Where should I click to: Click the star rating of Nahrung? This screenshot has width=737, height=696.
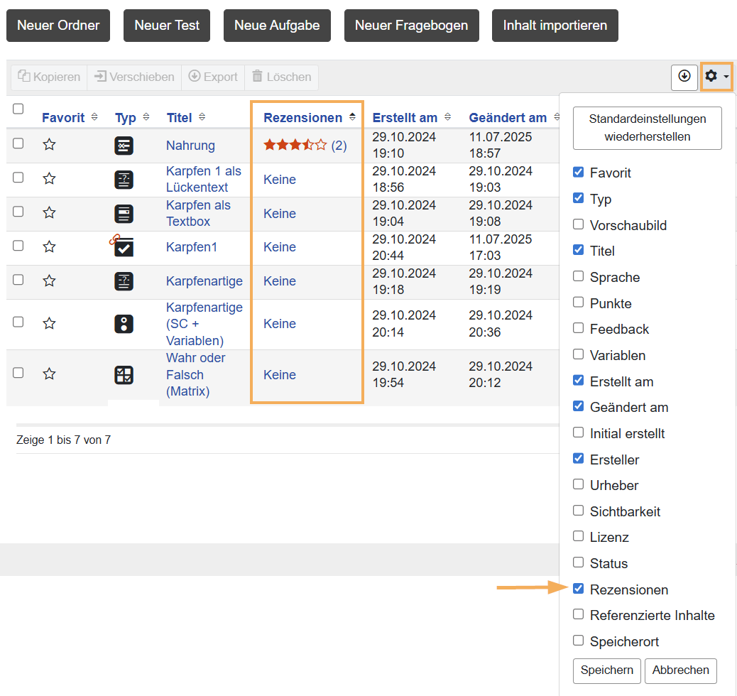[295, 146]
